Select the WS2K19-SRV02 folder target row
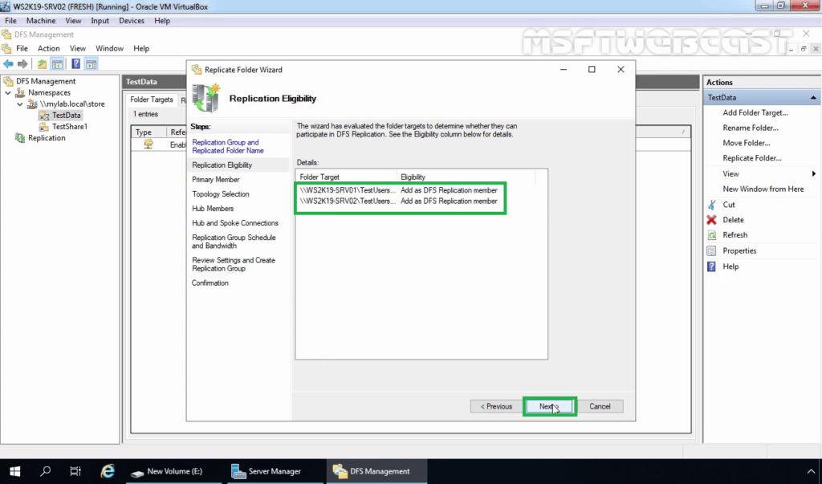The width and height of the screenshot is (822, 484). pos(400,201)
